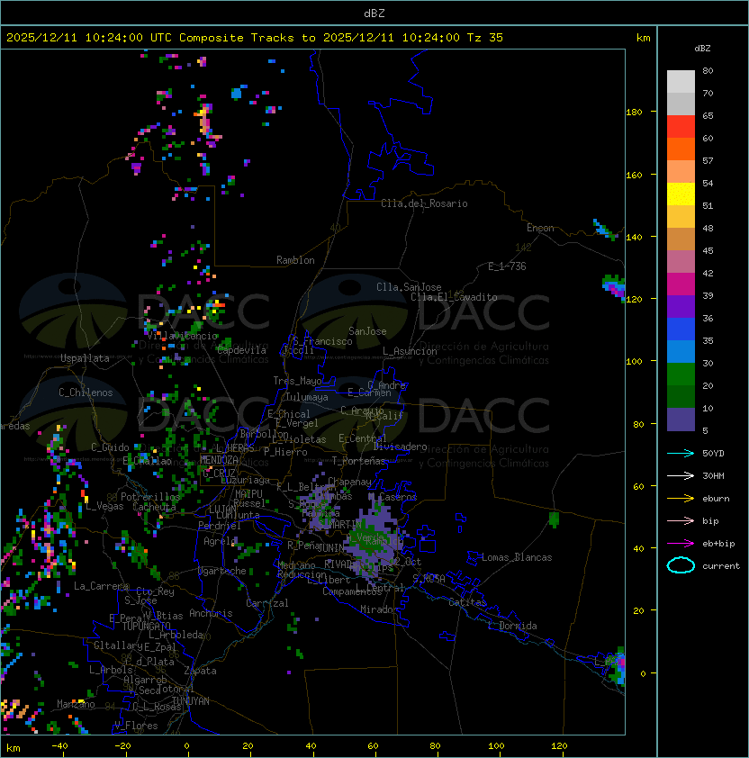Viewport: 749px width, 758px height.
Task: Click the purple 36-39 dBZ swatch
Action: tap(681, 307)
